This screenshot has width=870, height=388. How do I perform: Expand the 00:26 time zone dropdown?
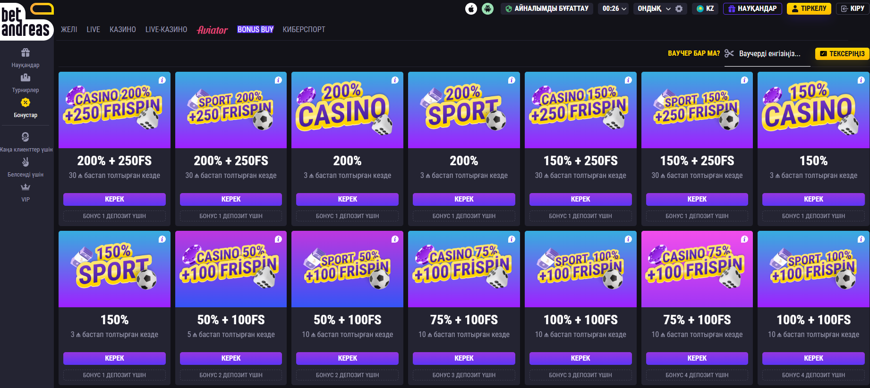tap(614, 8)
